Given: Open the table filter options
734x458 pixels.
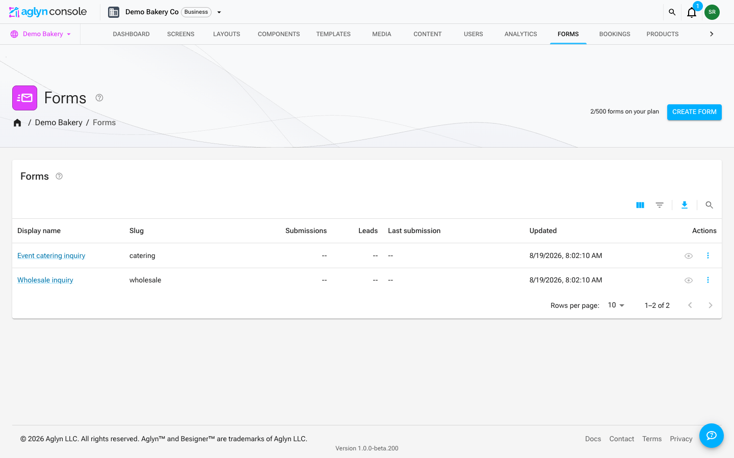Looking at the screenshot, I should click(x=660, y=205).
